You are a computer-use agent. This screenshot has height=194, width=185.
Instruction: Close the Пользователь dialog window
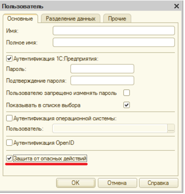point(176,6)
